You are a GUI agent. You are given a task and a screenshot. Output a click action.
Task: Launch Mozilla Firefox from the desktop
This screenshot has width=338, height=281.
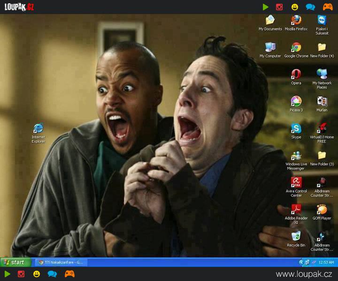pyautogui.click(x=296, y=23)
